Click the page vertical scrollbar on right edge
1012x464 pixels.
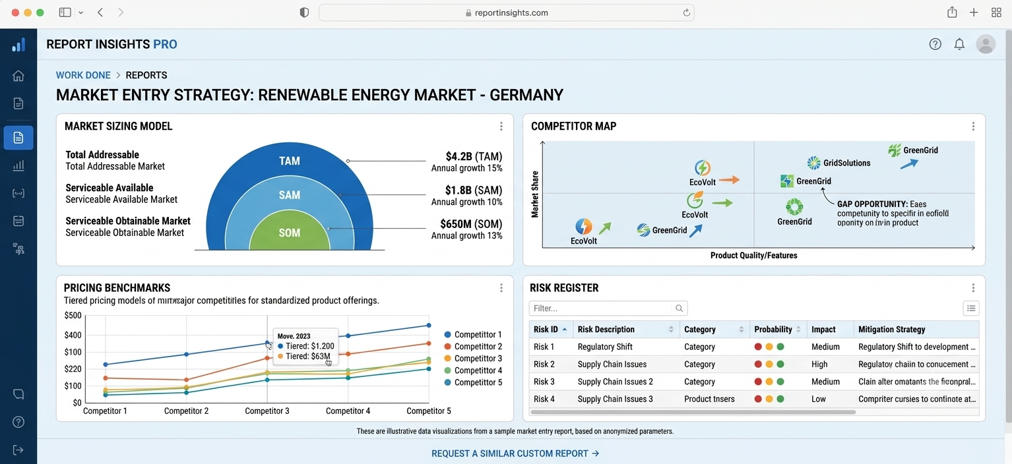[x=1008, y=227]
